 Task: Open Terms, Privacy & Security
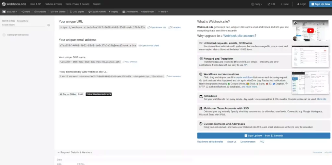pos(77,4)
